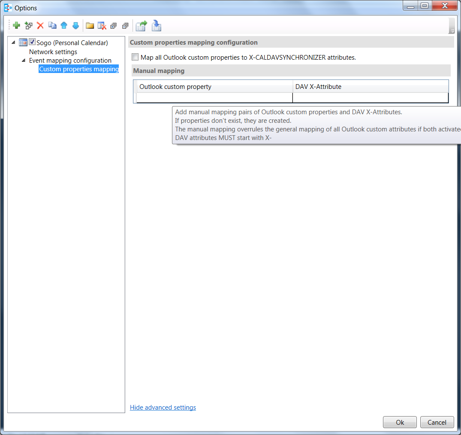Viewport: 461px width, 435px height.
Task: Open profile data directory folder icon
Action: point(90,26)
